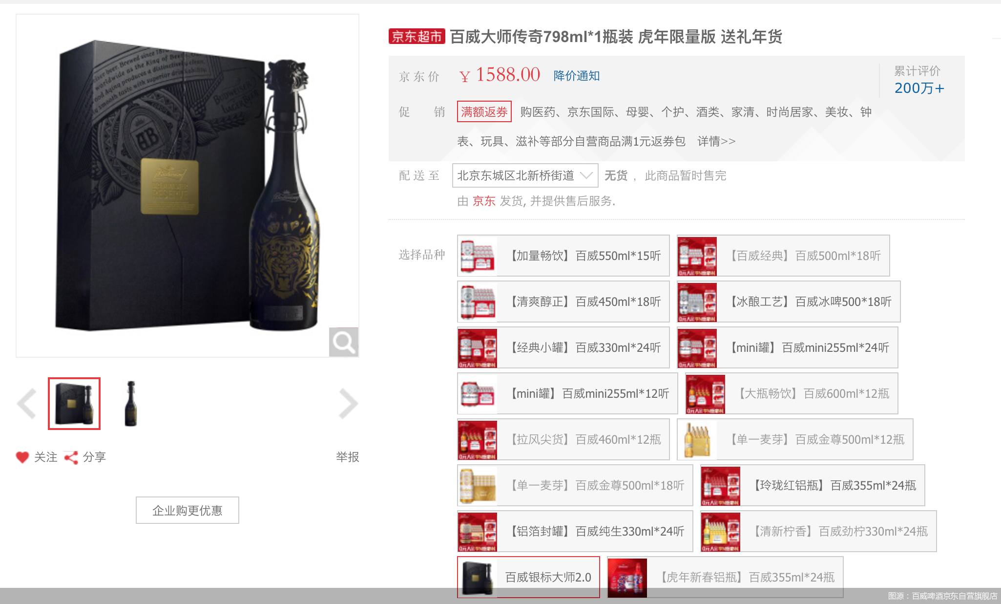Show next thumbnails with right arrow
Screen dimensions: 1001x604
[348, 404]
